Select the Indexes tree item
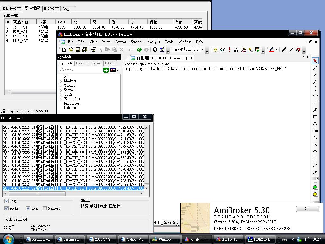Screen dimensions: 325x244 (70, 108)
